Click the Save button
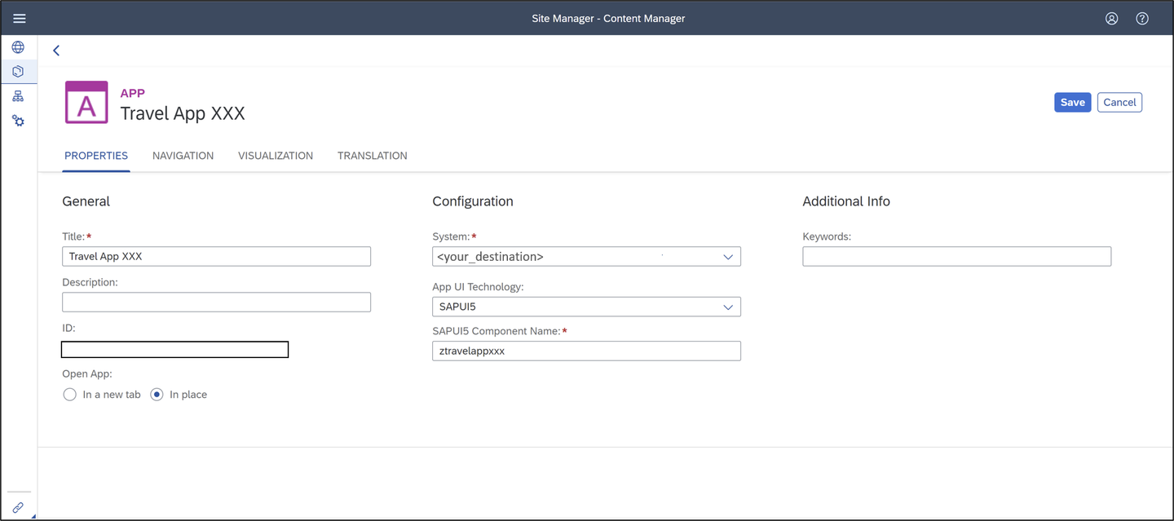The height and width of the screenshot is (521, 1174). tap(1072, 102)
